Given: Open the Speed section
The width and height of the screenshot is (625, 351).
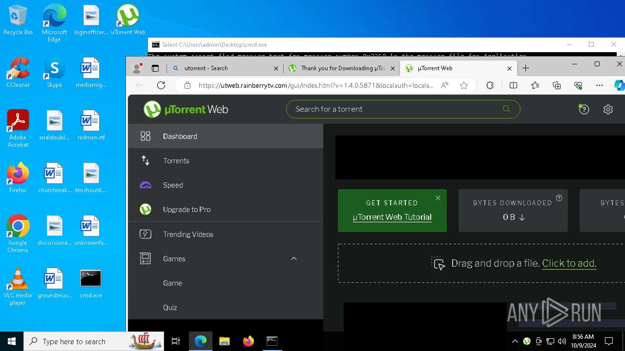Looking at the screenshot, I should point(226,185).
